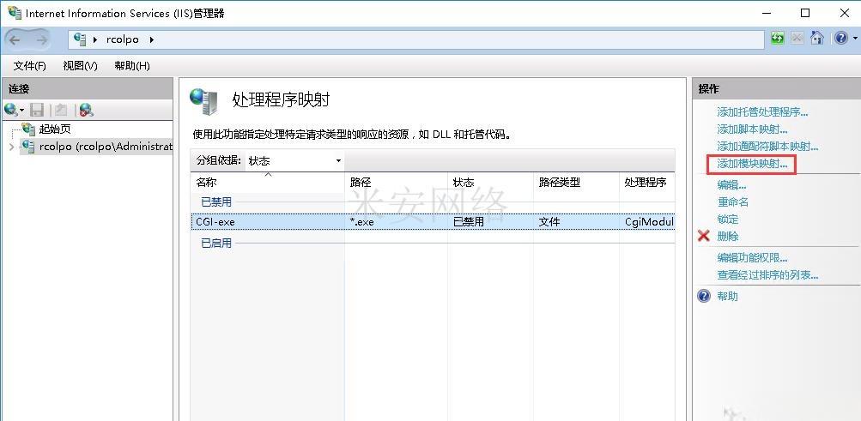
Task: Collapse the 已启用 group header
Action: pyautogui.click(x=216, y=243)
